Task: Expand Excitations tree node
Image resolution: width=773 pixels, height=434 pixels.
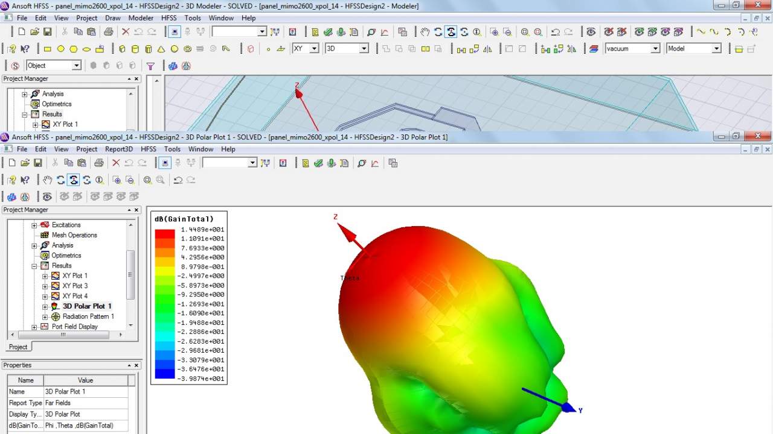Action: click(34, 225)
